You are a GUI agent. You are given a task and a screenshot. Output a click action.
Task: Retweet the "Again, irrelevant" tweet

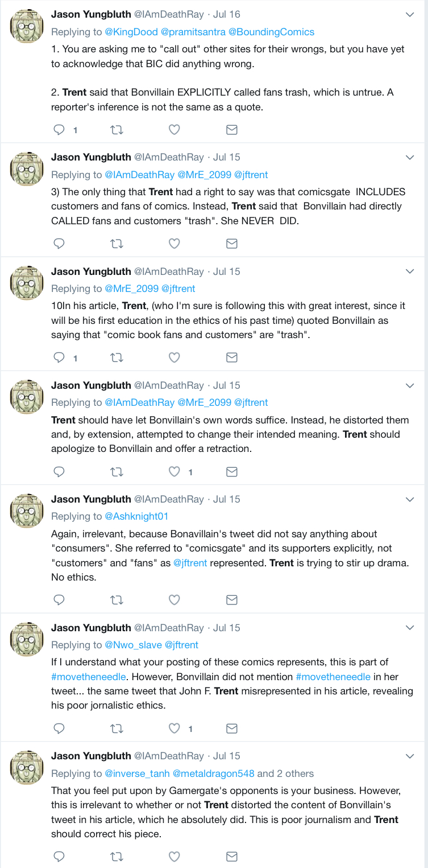(x=117, y=599)
